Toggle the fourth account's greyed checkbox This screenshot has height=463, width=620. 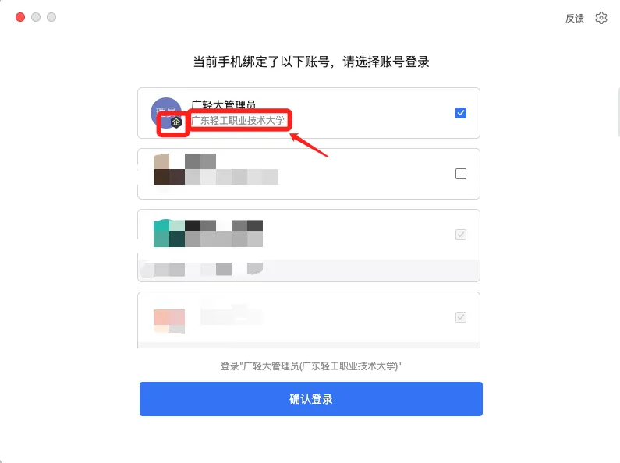click(461, 317)
